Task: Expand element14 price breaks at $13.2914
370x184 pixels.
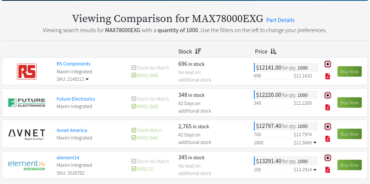Action: tap(315, 170)
